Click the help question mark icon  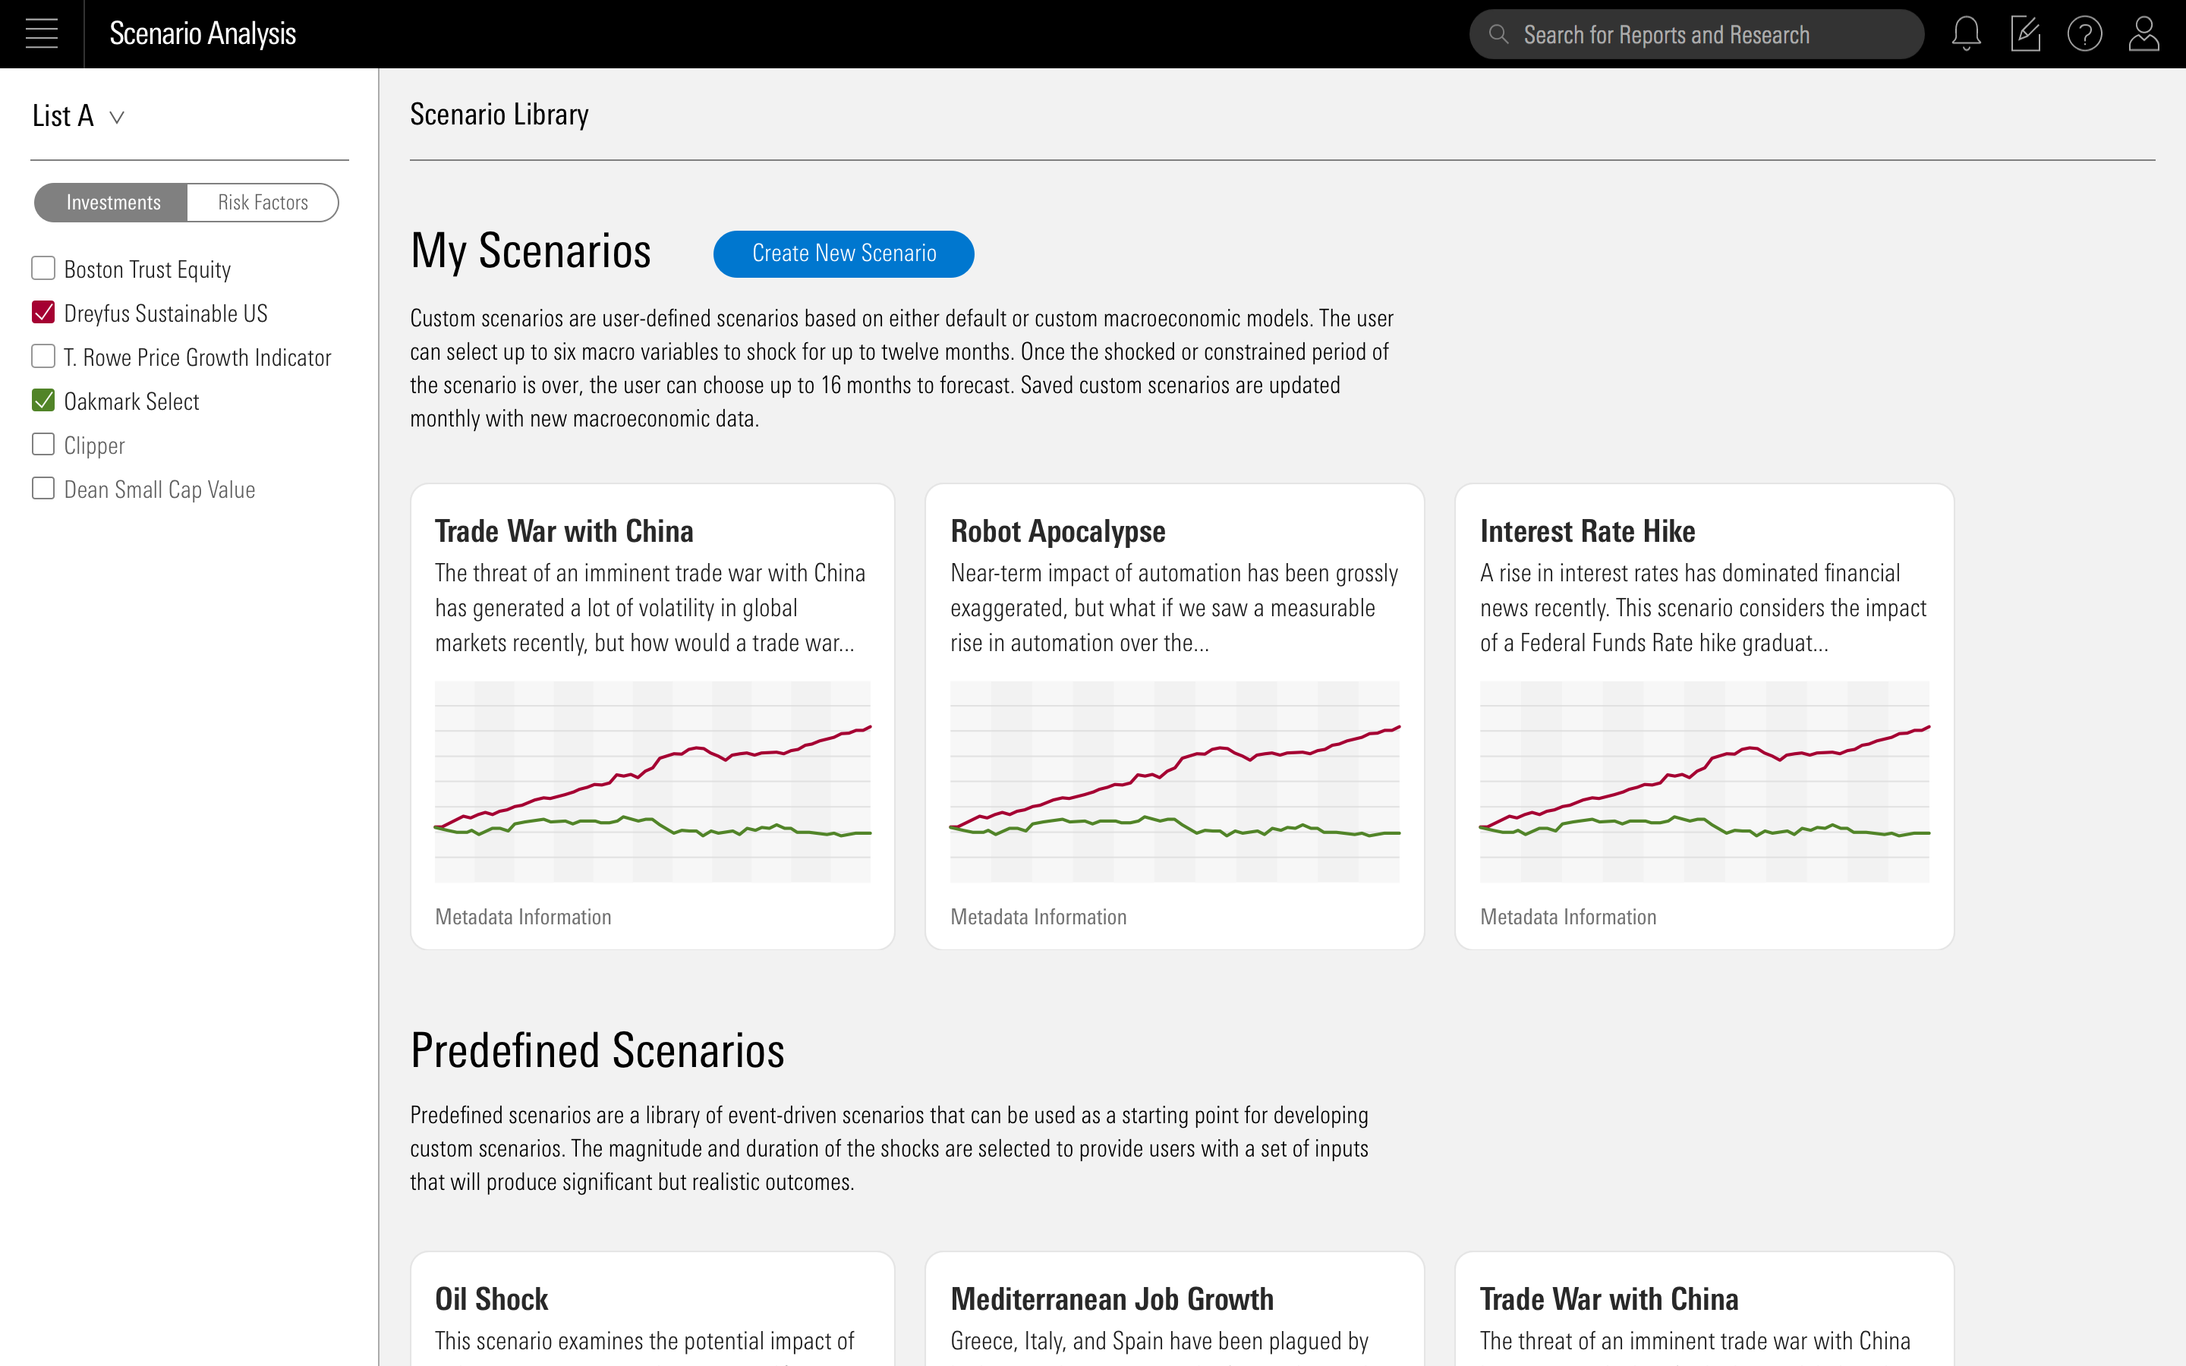point(2084,34)
